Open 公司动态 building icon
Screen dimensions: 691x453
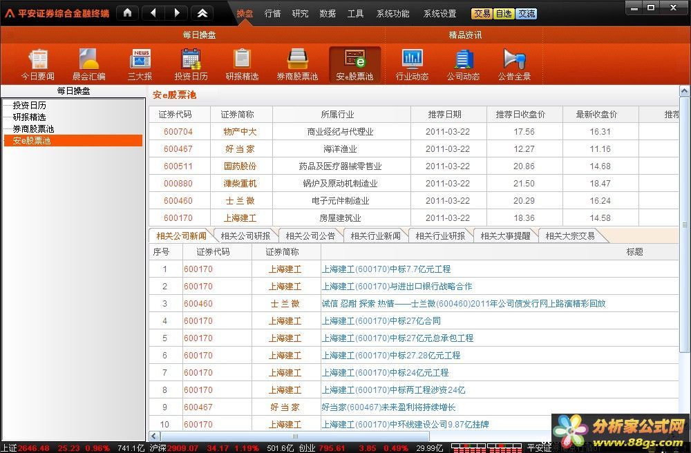[463, 65]
